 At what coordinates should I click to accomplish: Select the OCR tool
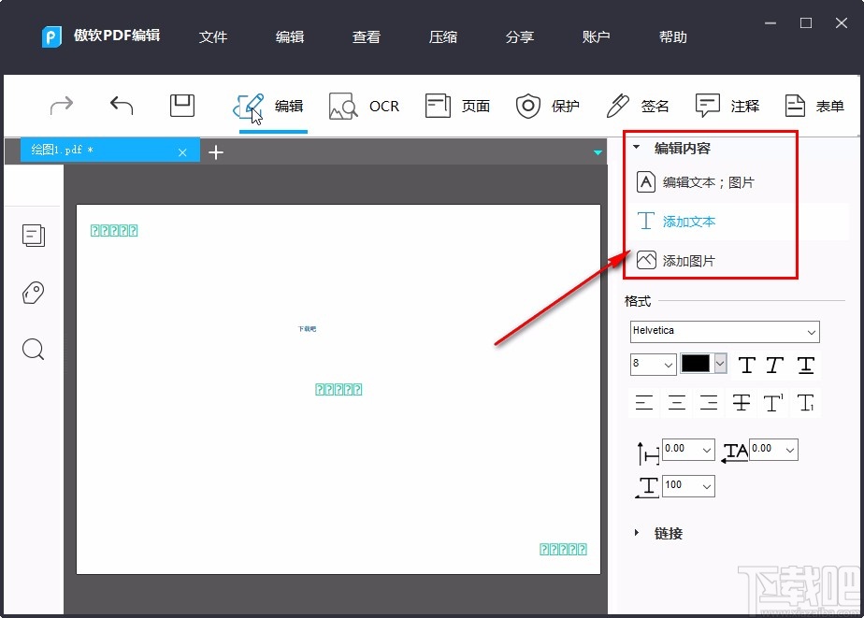click(x=365, y=106)
